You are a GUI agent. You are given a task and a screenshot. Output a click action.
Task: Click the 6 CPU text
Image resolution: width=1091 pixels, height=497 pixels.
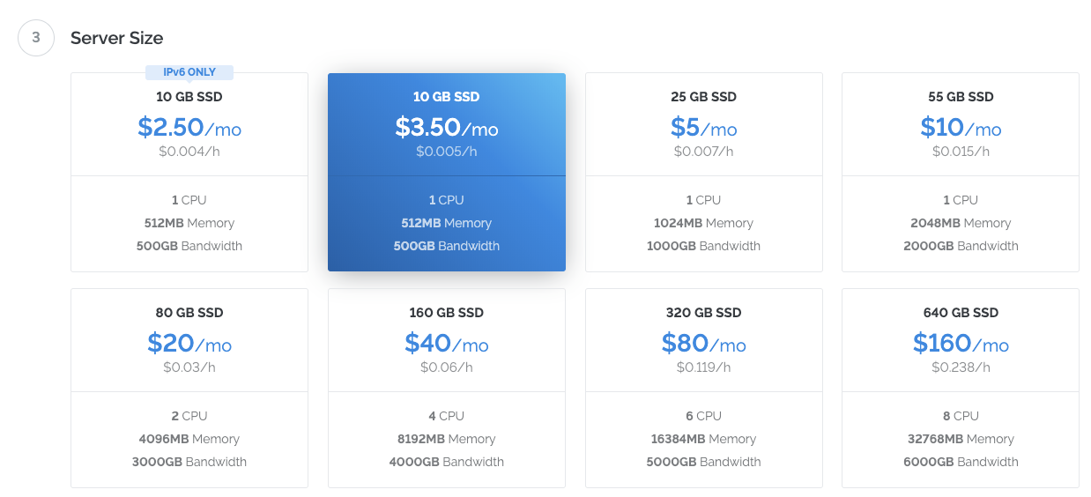pyautogui.click(x=704, y=416)
